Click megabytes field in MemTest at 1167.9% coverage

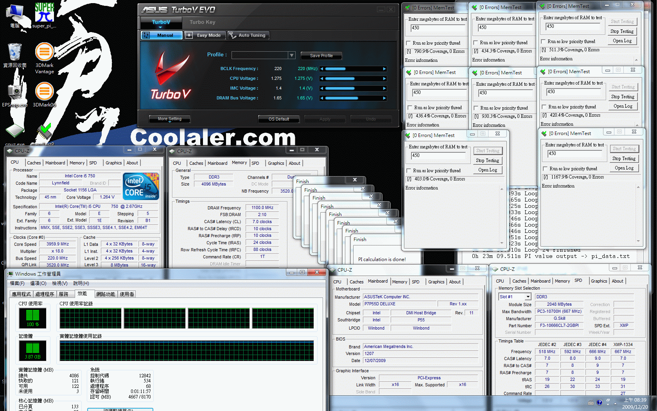click(x=574, y=153)
